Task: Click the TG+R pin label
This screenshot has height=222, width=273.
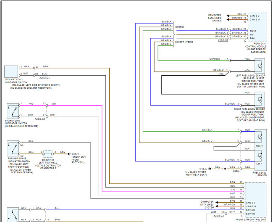Action: click(x=253, y=31)
